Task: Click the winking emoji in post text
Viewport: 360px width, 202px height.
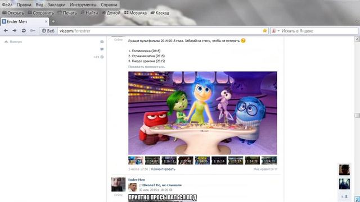Action: click(x=243, y=40)
